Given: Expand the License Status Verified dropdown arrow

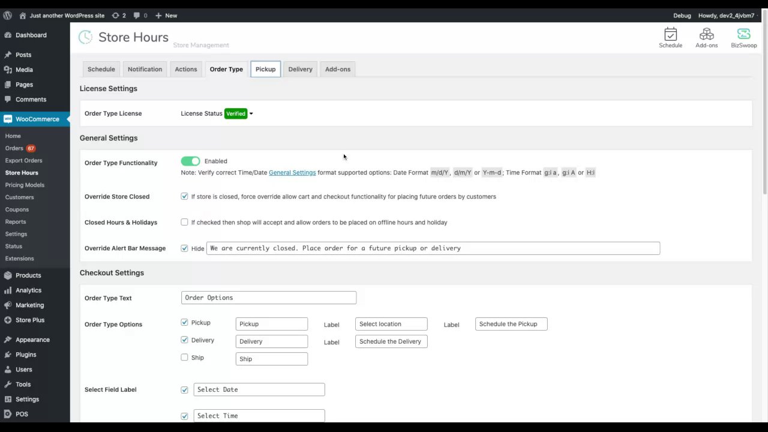Looking at the screenshot, I should tap(251, 114).
